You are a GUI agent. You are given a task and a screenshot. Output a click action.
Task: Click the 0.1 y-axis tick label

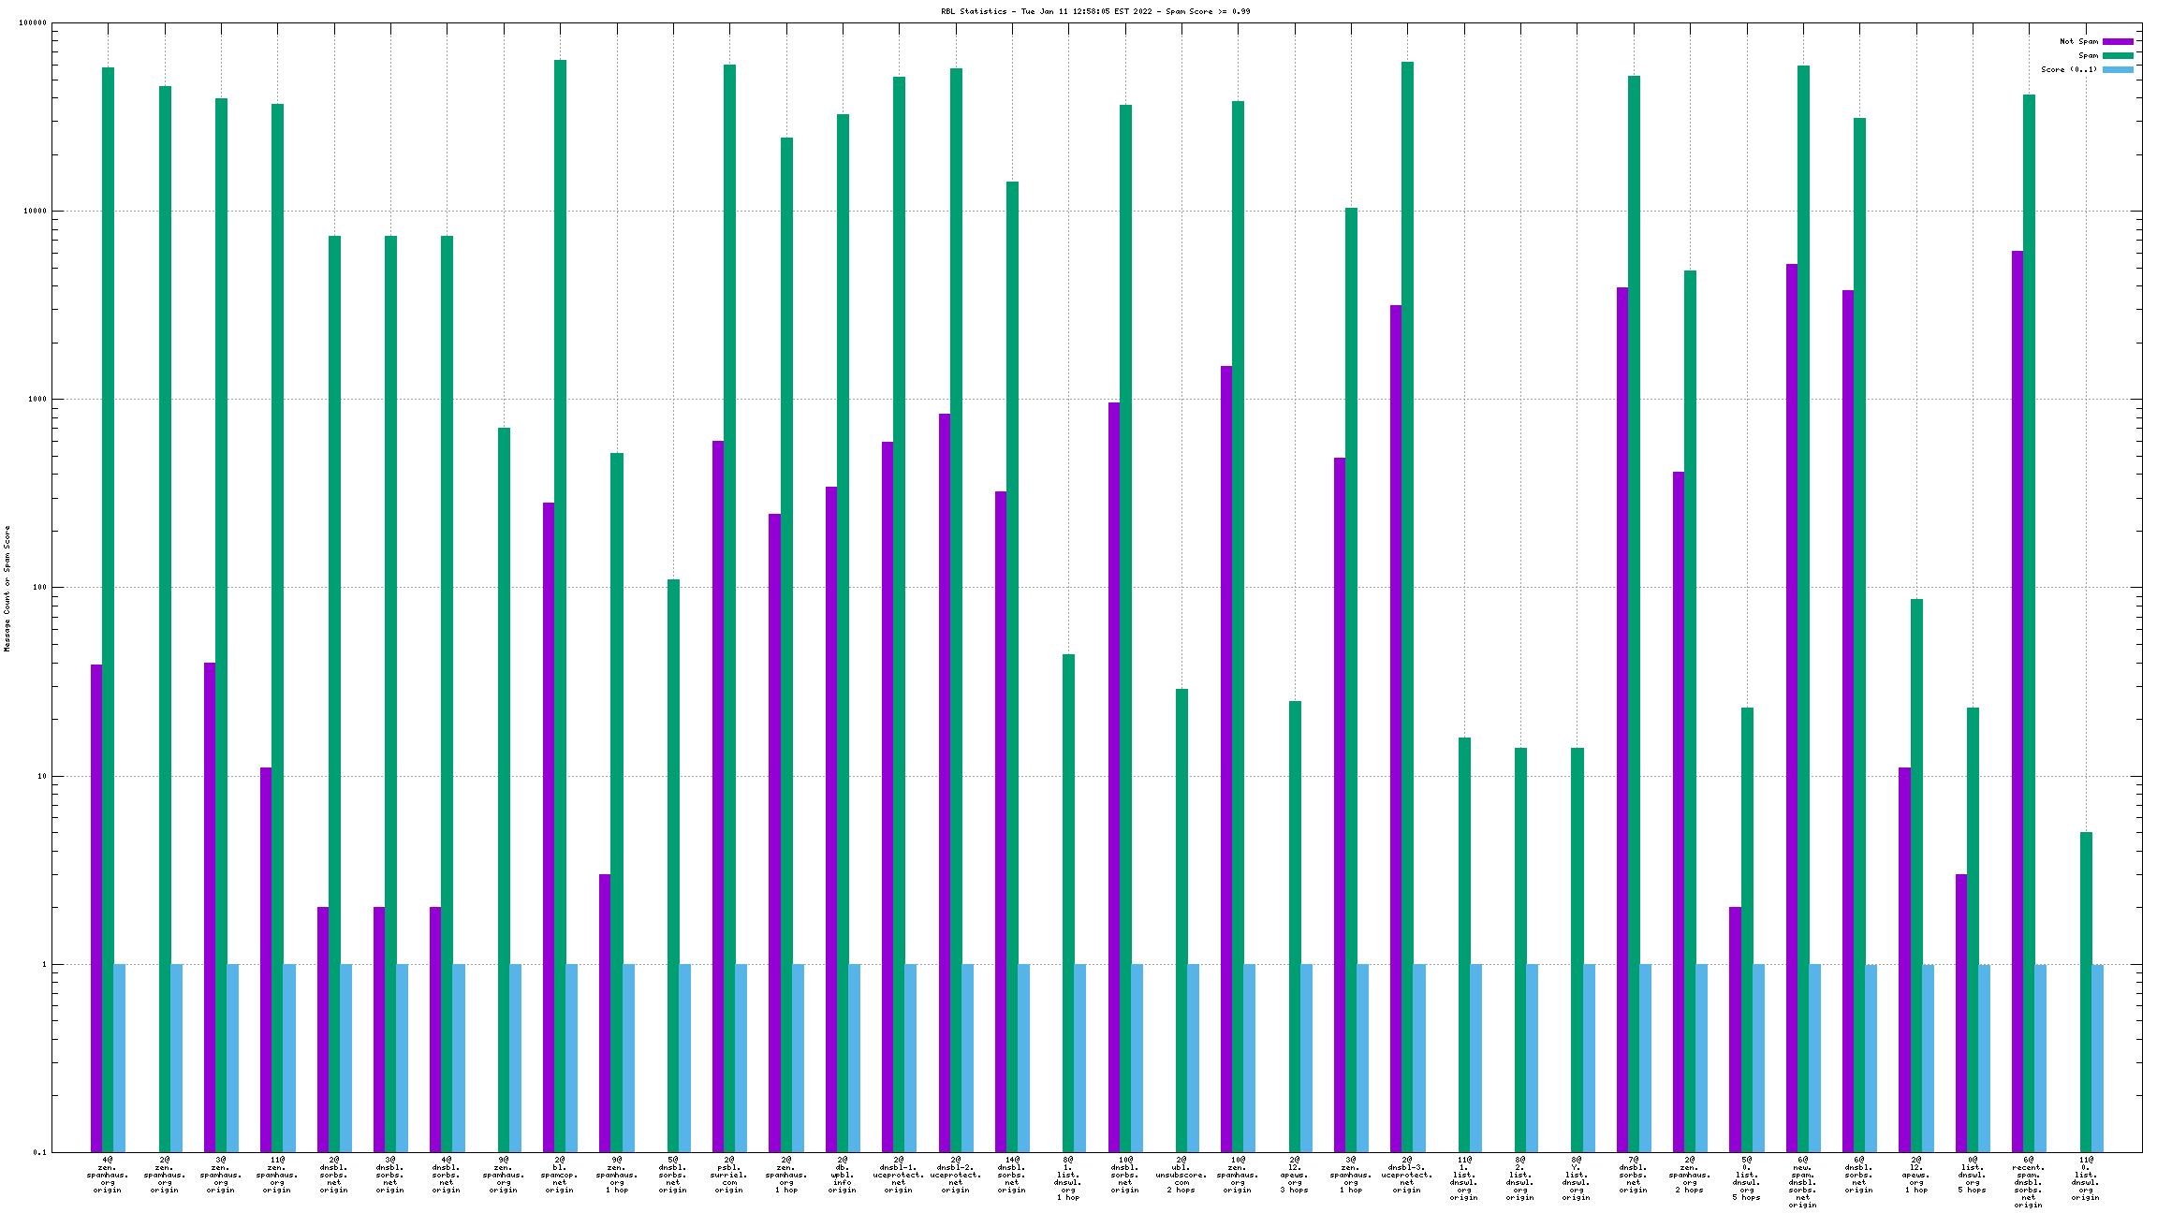click(x=39, y=1152)
